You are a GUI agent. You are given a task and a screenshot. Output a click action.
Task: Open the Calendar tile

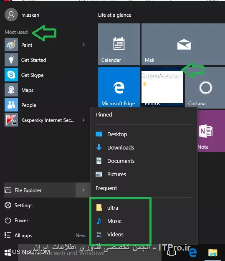119,44
